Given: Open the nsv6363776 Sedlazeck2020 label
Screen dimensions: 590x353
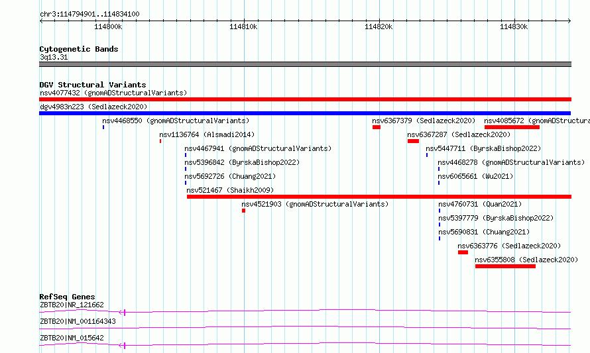Looking at the screenshot, I should click(x=509, y=246).
